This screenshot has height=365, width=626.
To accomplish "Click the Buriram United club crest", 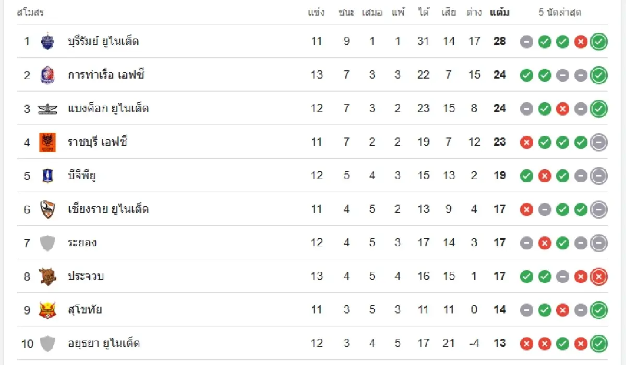I will pos(47,41).
